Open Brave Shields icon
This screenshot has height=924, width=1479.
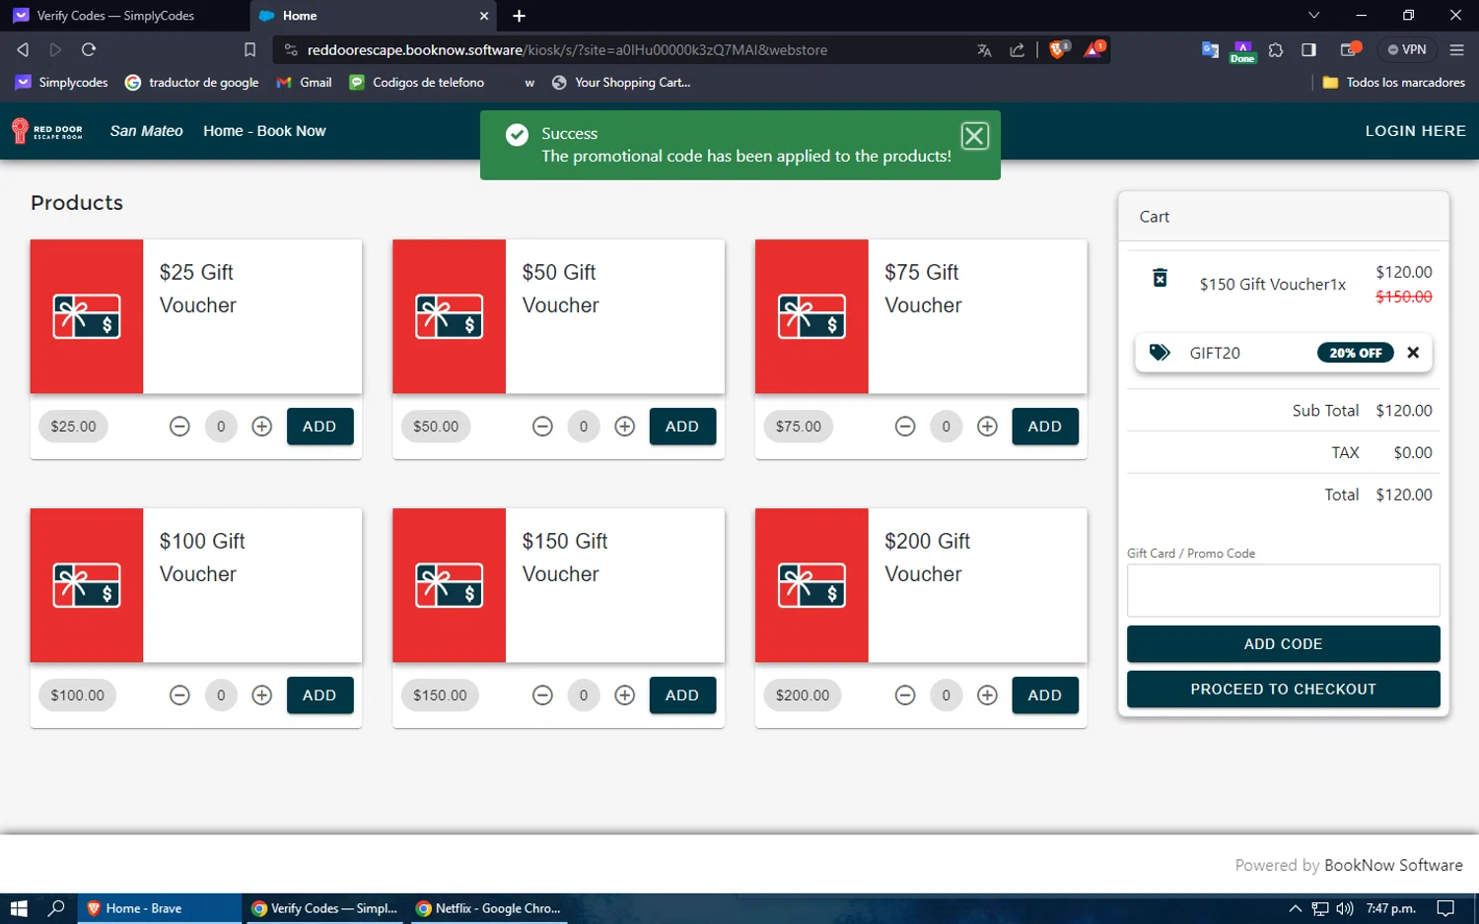click(x=1059, y=49)
